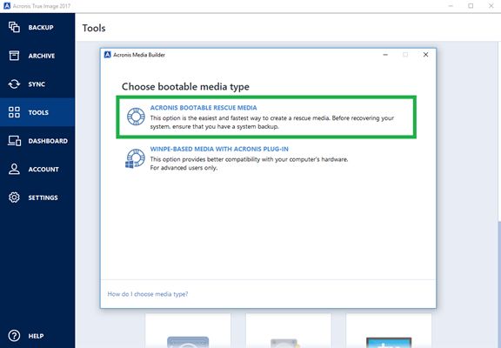The height and width of the screenshot is (348, 501).
Task: Click the lifebuoy rescue media icon
Action: click(x=136, y=117)
